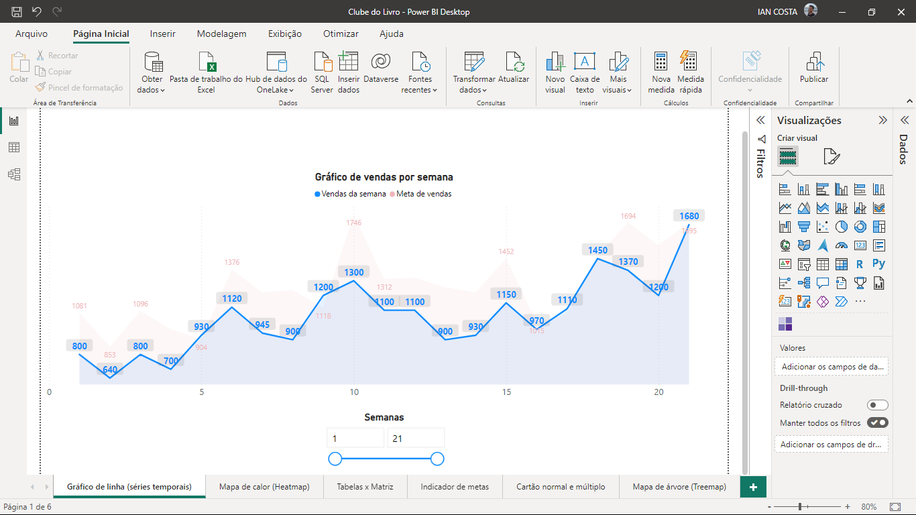Open the Obter dados dropdown
The height and width of the screenshot is (515, 916).
pos(152,72)
